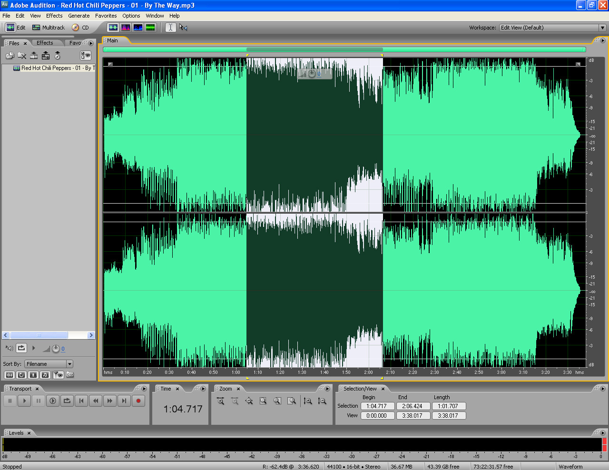
Task: Switch to the Favorites panel tab
Action: (75, 43)
